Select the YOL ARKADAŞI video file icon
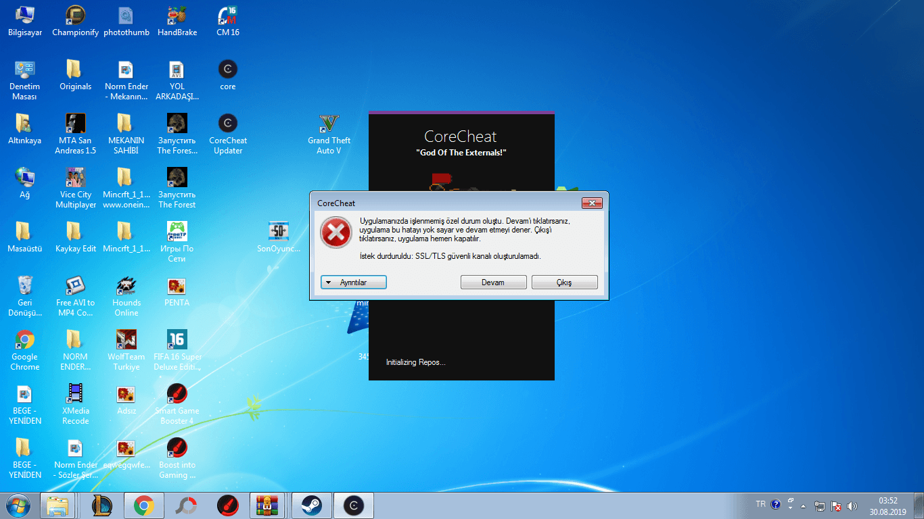The height and width of the screenshot is (519, 924). pyautogui.click(x=177, y=80)
